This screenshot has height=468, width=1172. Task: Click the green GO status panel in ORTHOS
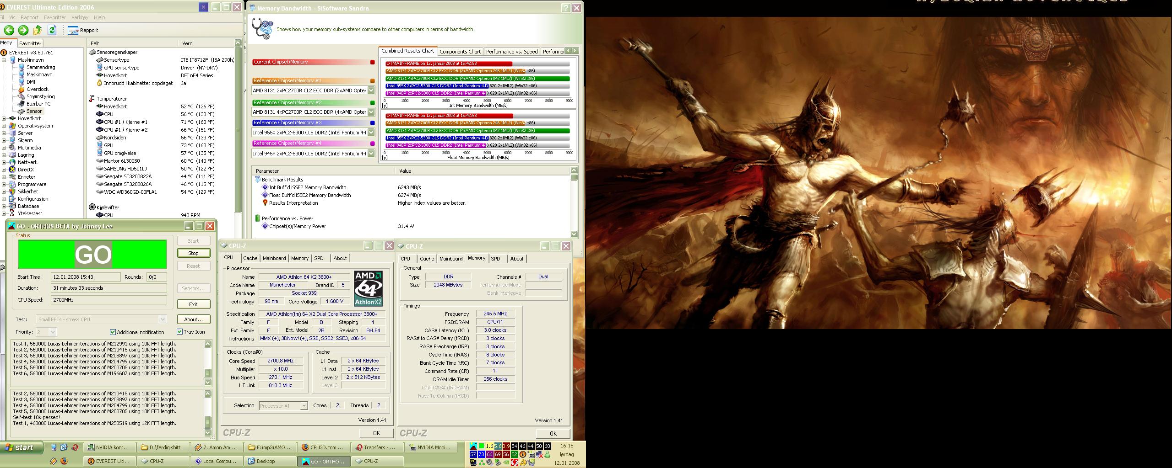[x=92, y=254]
